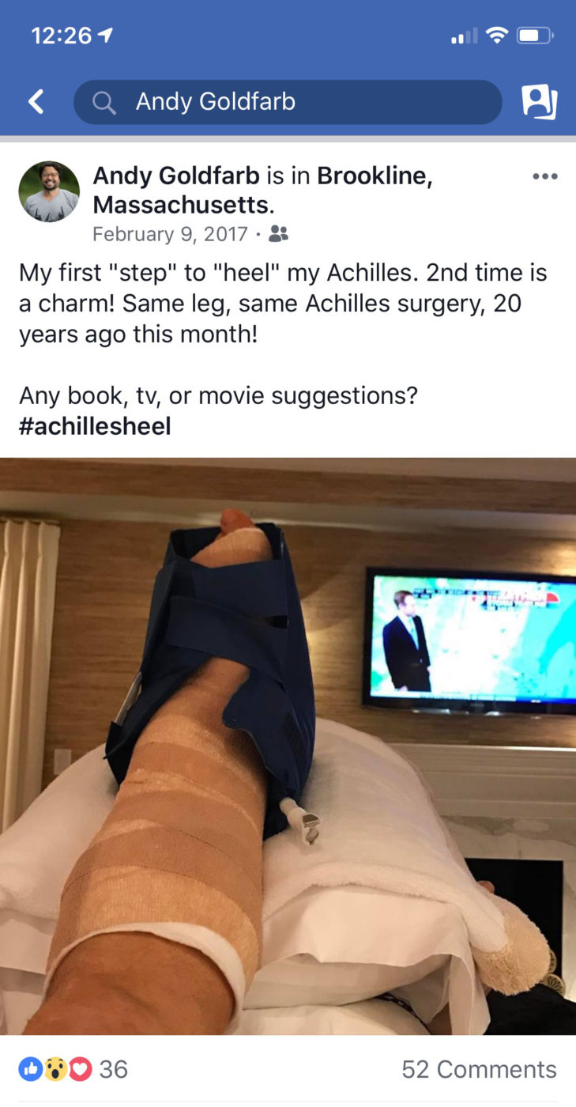Tap the Wi-Fi status icon
The image size is (576, 1107).
tap(496, 36)
